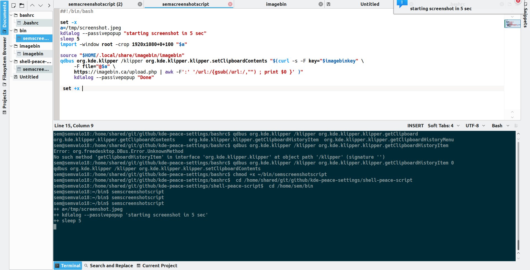Click the Search and Replace magnifier icon

click(86, 266)
